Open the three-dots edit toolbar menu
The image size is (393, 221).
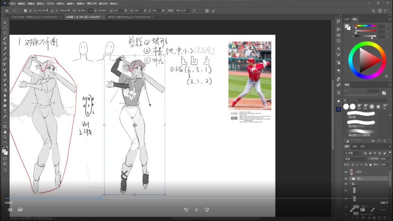5,142
